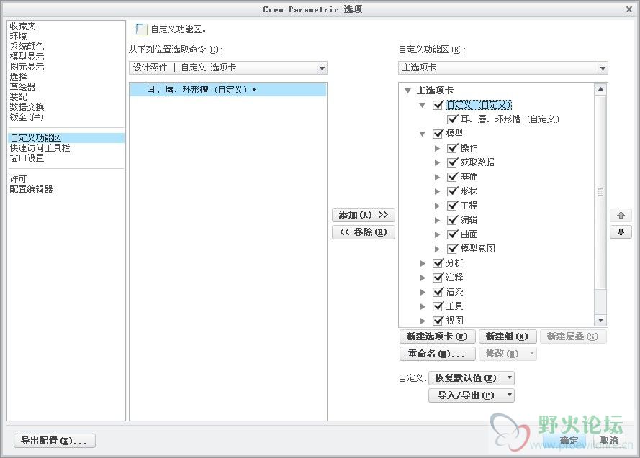Toggle the 曲面 group checkbox
This screenshot has width=640, height=458.
click(x=452, y=234)
